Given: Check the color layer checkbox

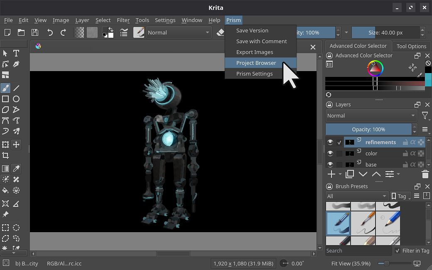Looking at the screenshot, I should [339, 153].
